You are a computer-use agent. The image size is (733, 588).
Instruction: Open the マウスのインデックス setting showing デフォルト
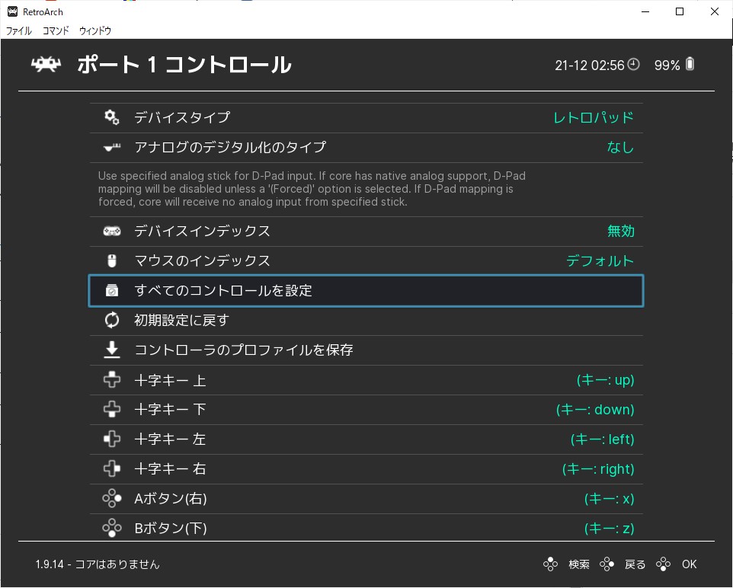pyautogui.click(x=366, y=260)
